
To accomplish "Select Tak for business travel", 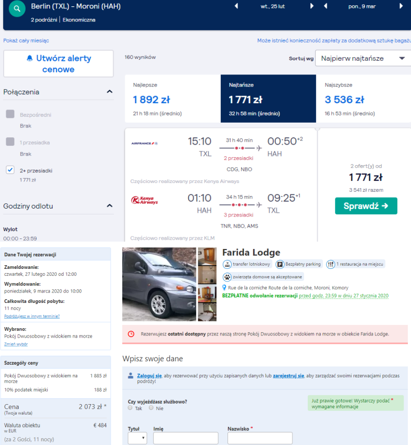I will [131, 408].
